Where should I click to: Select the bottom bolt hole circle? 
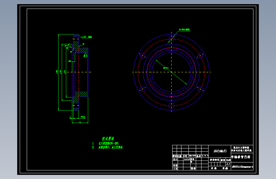coord(172,105)
